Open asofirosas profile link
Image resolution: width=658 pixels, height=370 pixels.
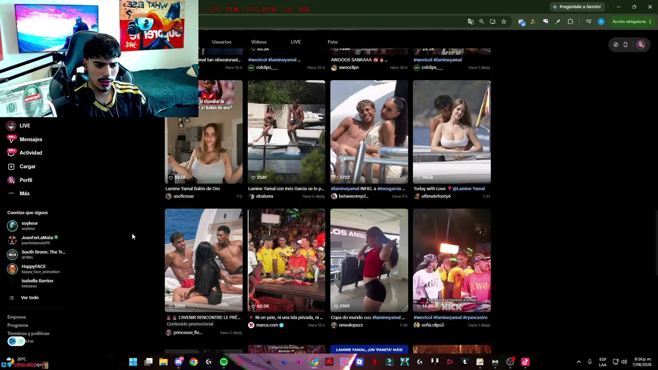tap(184, 196)
